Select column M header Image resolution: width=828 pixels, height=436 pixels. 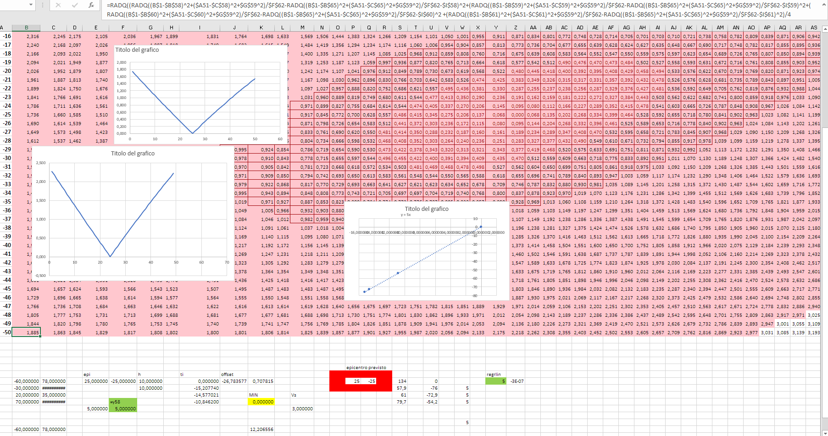click(302, 28)
